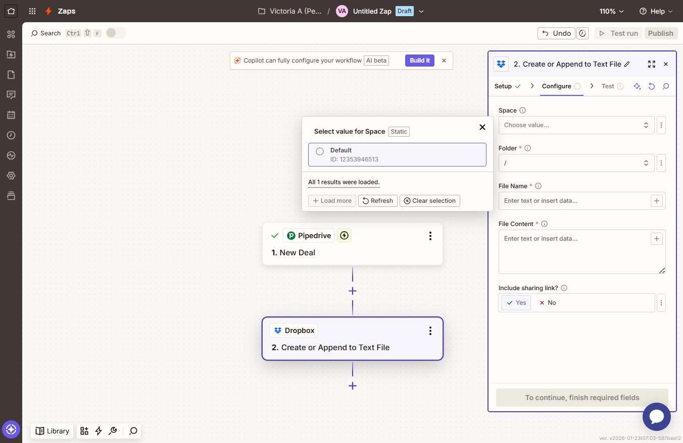The width and height of the screenshot is (683, 443).
Task: Open the nine-dot apps launcher
Action: 32,11
